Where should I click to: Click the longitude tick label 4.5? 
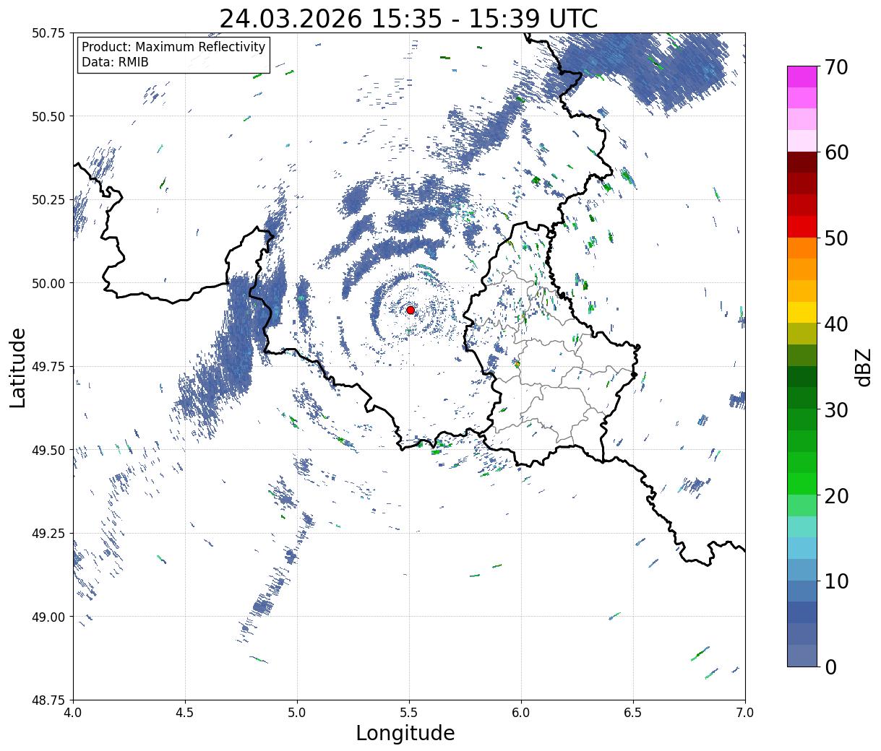[x=185, y=713]
